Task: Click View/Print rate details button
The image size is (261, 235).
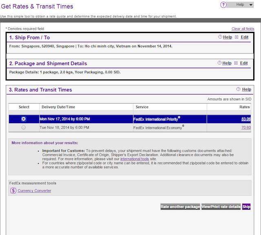Action: (x=221, y=207)
